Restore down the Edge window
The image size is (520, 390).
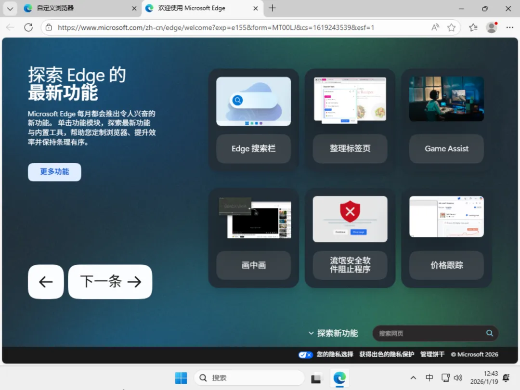485,9
